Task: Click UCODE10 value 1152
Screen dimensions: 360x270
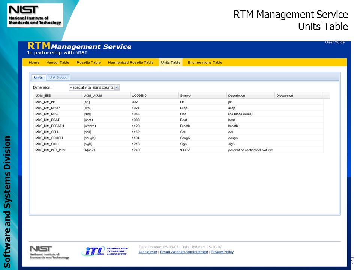Action: 135,132
